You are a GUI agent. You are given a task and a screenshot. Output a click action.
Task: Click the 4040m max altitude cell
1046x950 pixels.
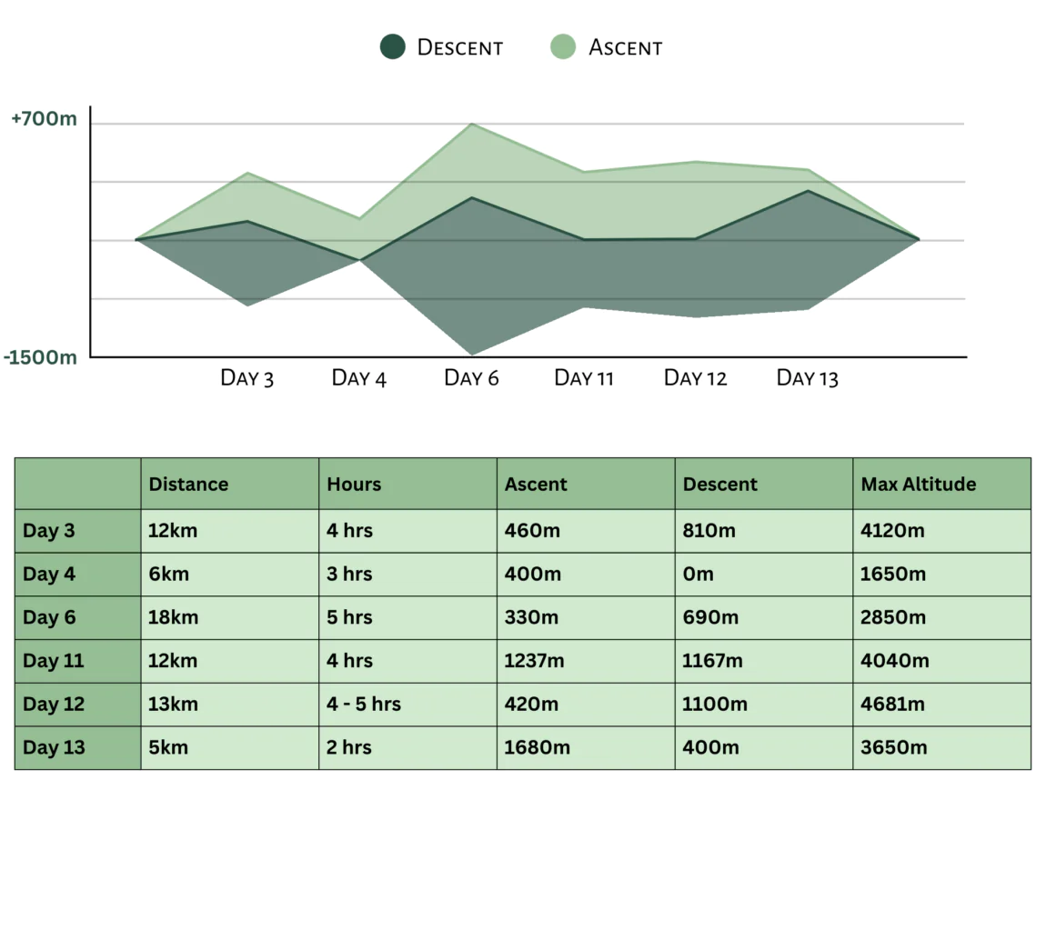tap(942, 661)
